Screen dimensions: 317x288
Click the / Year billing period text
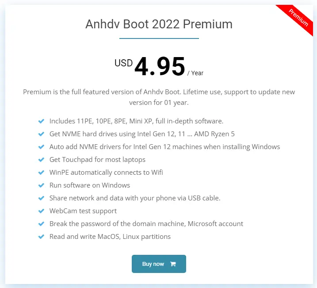(195, 73)
